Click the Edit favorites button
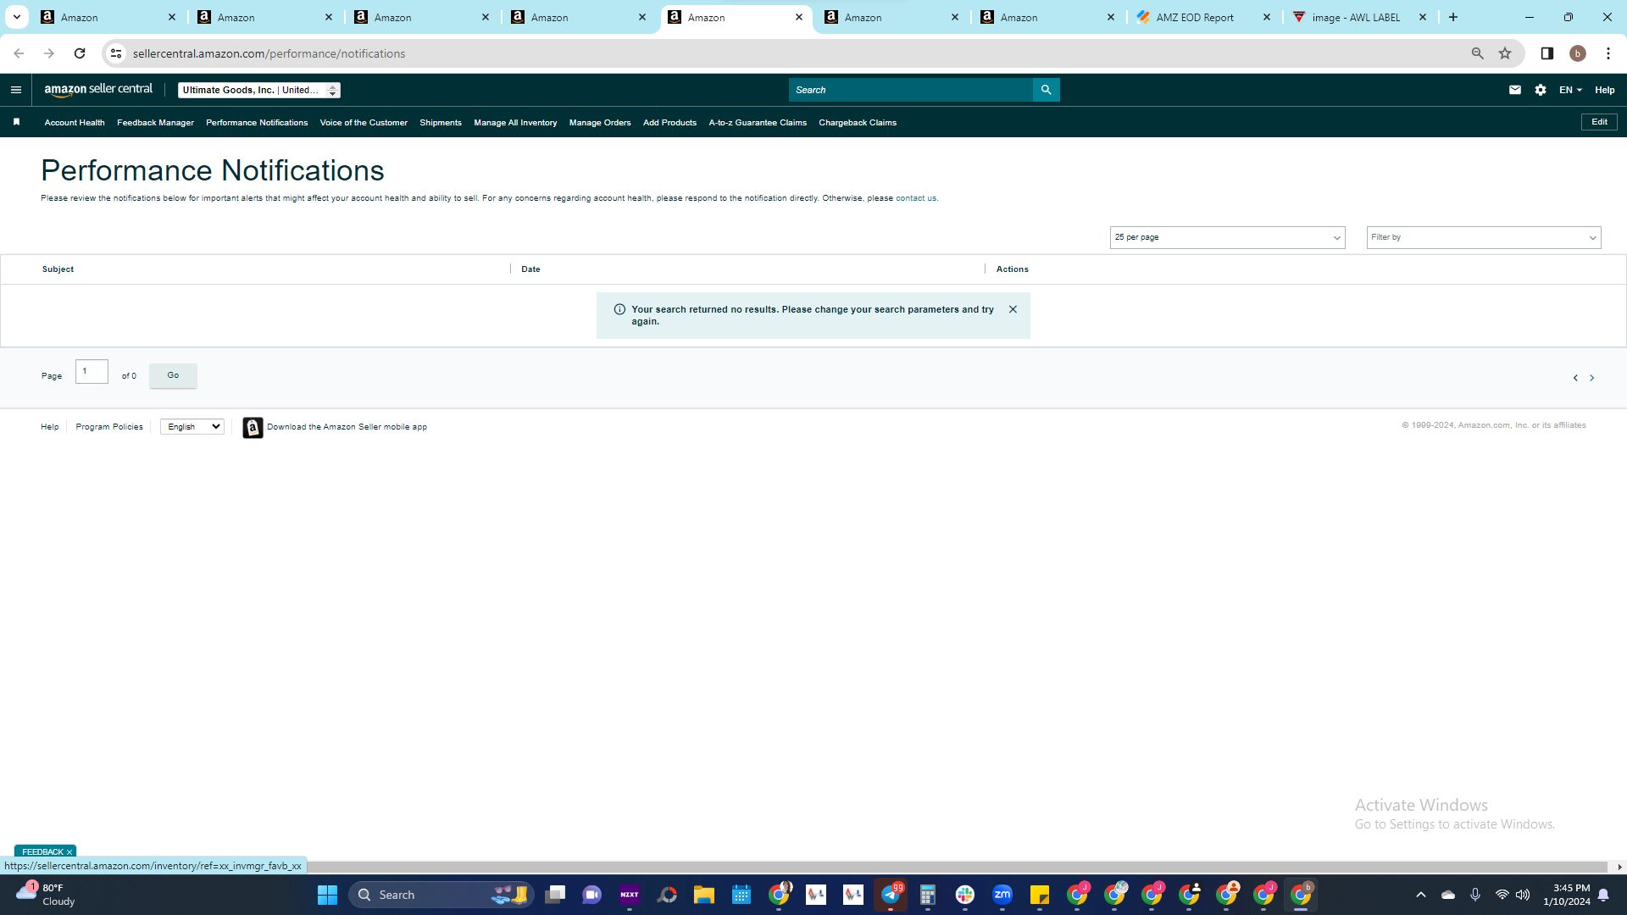This screenshot has height=915, width=1627. pyautogui.click(x=1599, y=122)
